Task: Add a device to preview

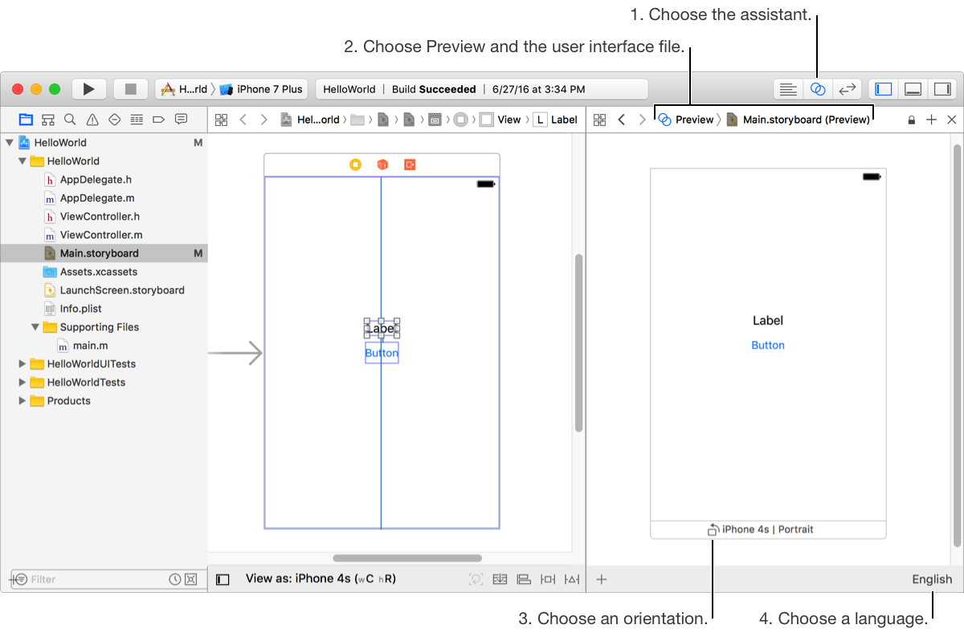Action: coord(602,579)
